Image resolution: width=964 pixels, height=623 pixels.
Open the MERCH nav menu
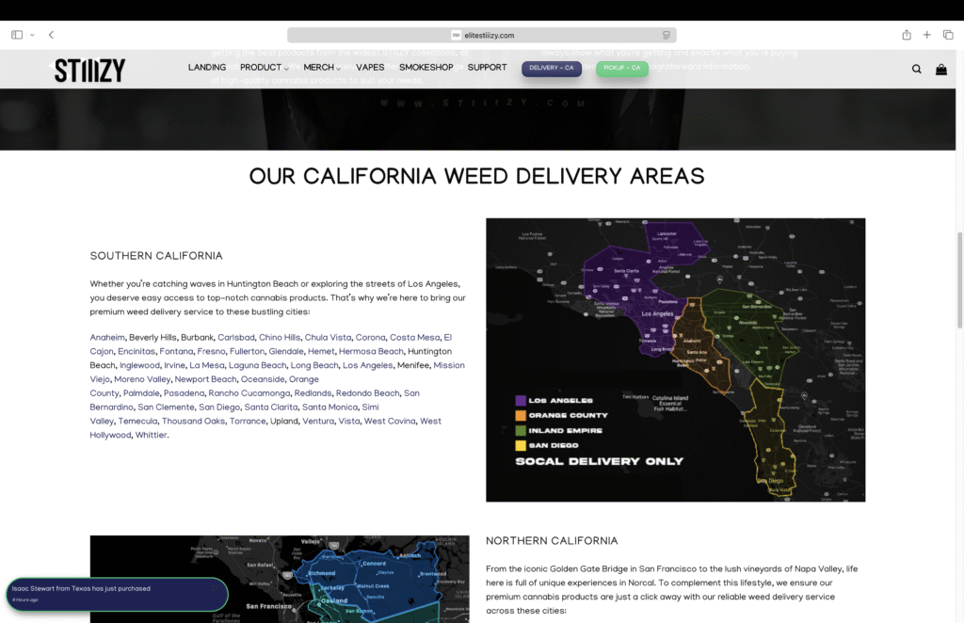[x=318, y=67]
